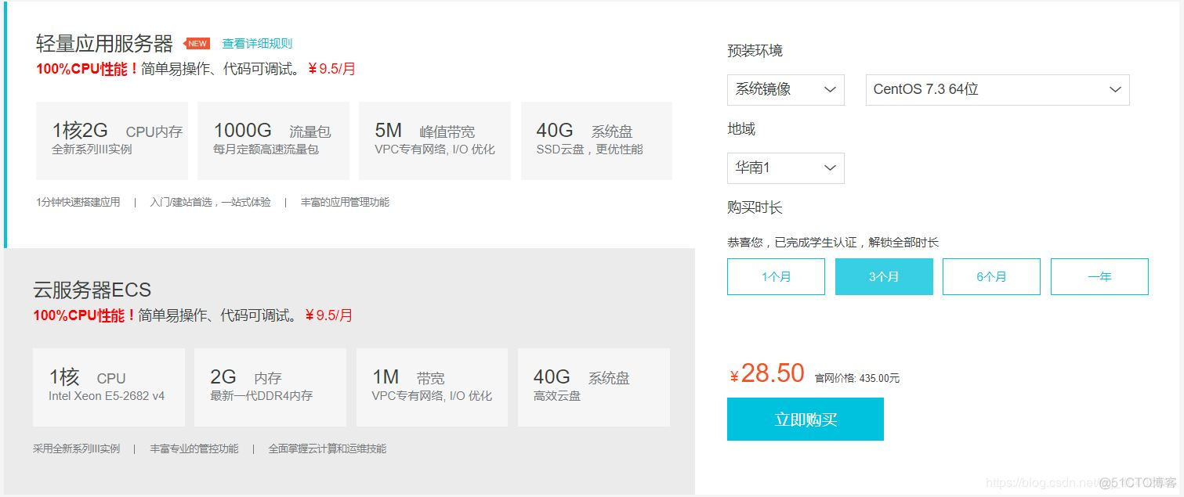Click ¥9.5/月 price under 云服务器ECS

(328, 315)
